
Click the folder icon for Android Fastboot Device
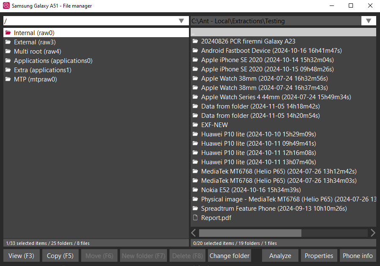point(195,51)
